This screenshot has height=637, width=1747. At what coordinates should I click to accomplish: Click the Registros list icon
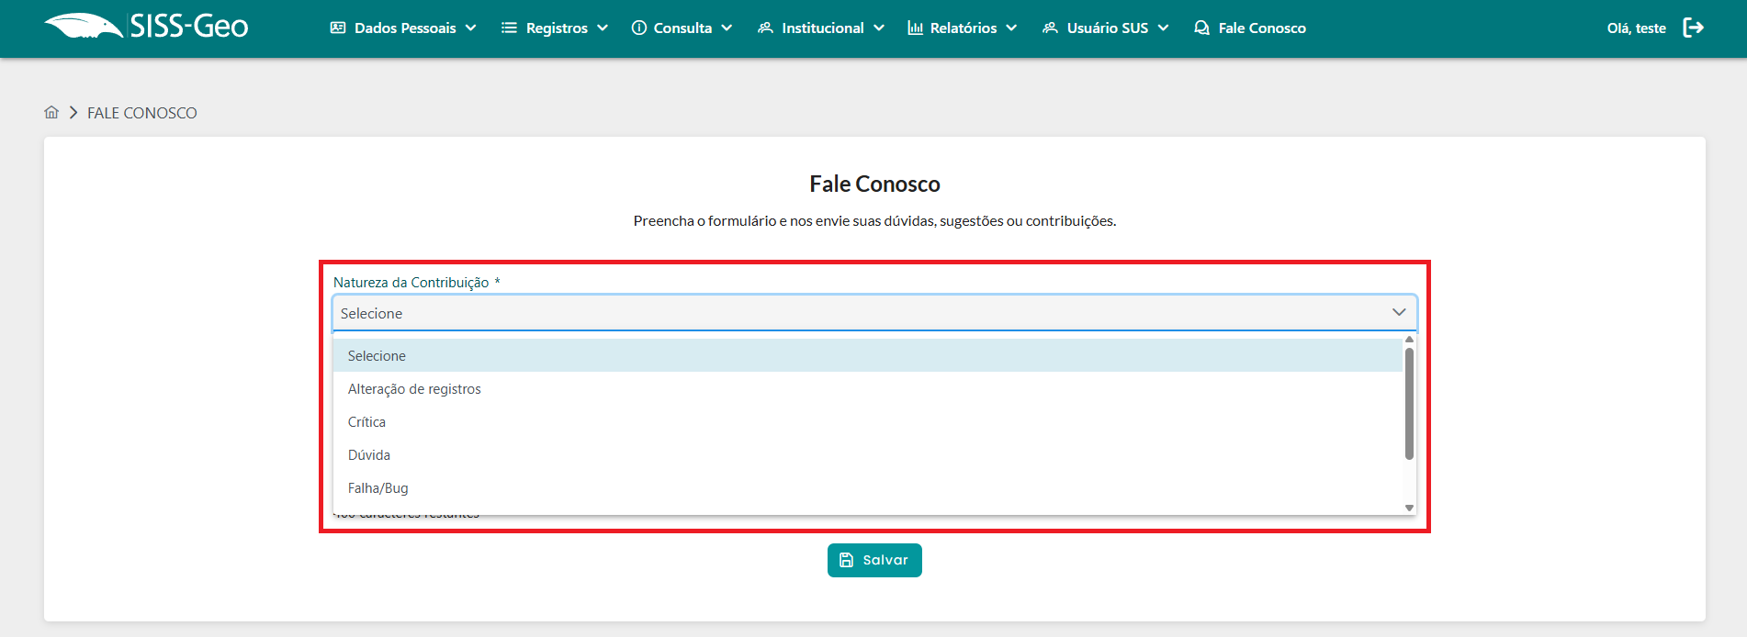click(509, 28)
